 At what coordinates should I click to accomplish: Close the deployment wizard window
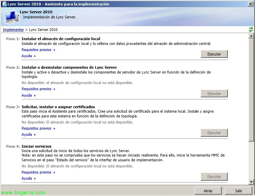point(251,4)
